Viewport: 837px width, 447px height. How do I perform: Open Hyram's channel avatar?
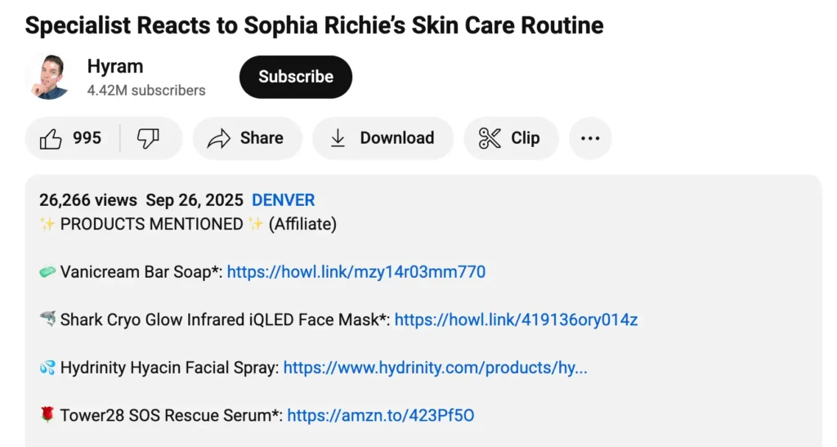(47, 78)
